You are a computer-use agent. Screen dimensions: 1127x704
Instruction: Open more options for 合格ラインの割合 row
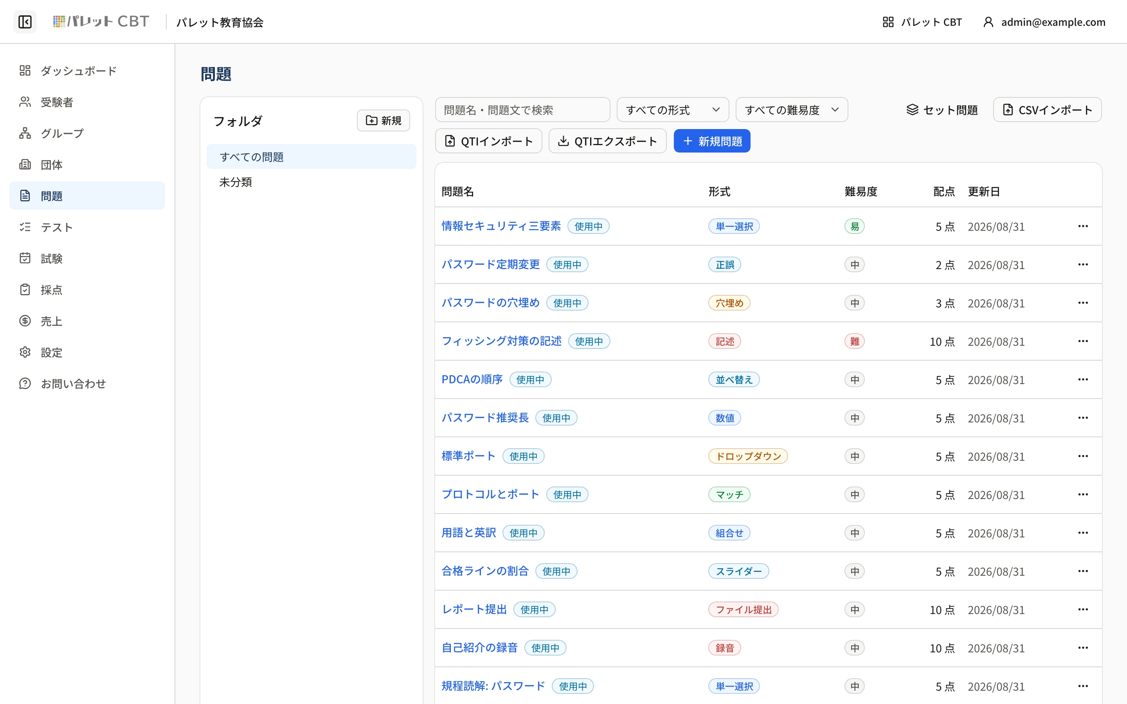click(x=1083, y=571)
